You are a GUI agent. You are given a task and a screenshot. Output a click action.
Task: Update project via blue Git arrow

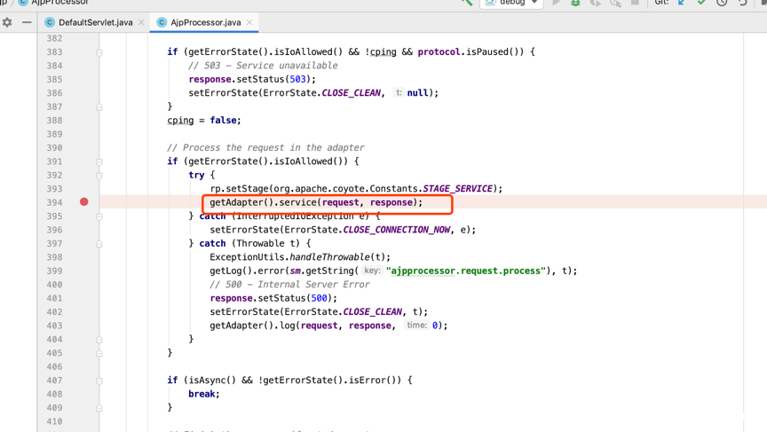click(682, 3)
